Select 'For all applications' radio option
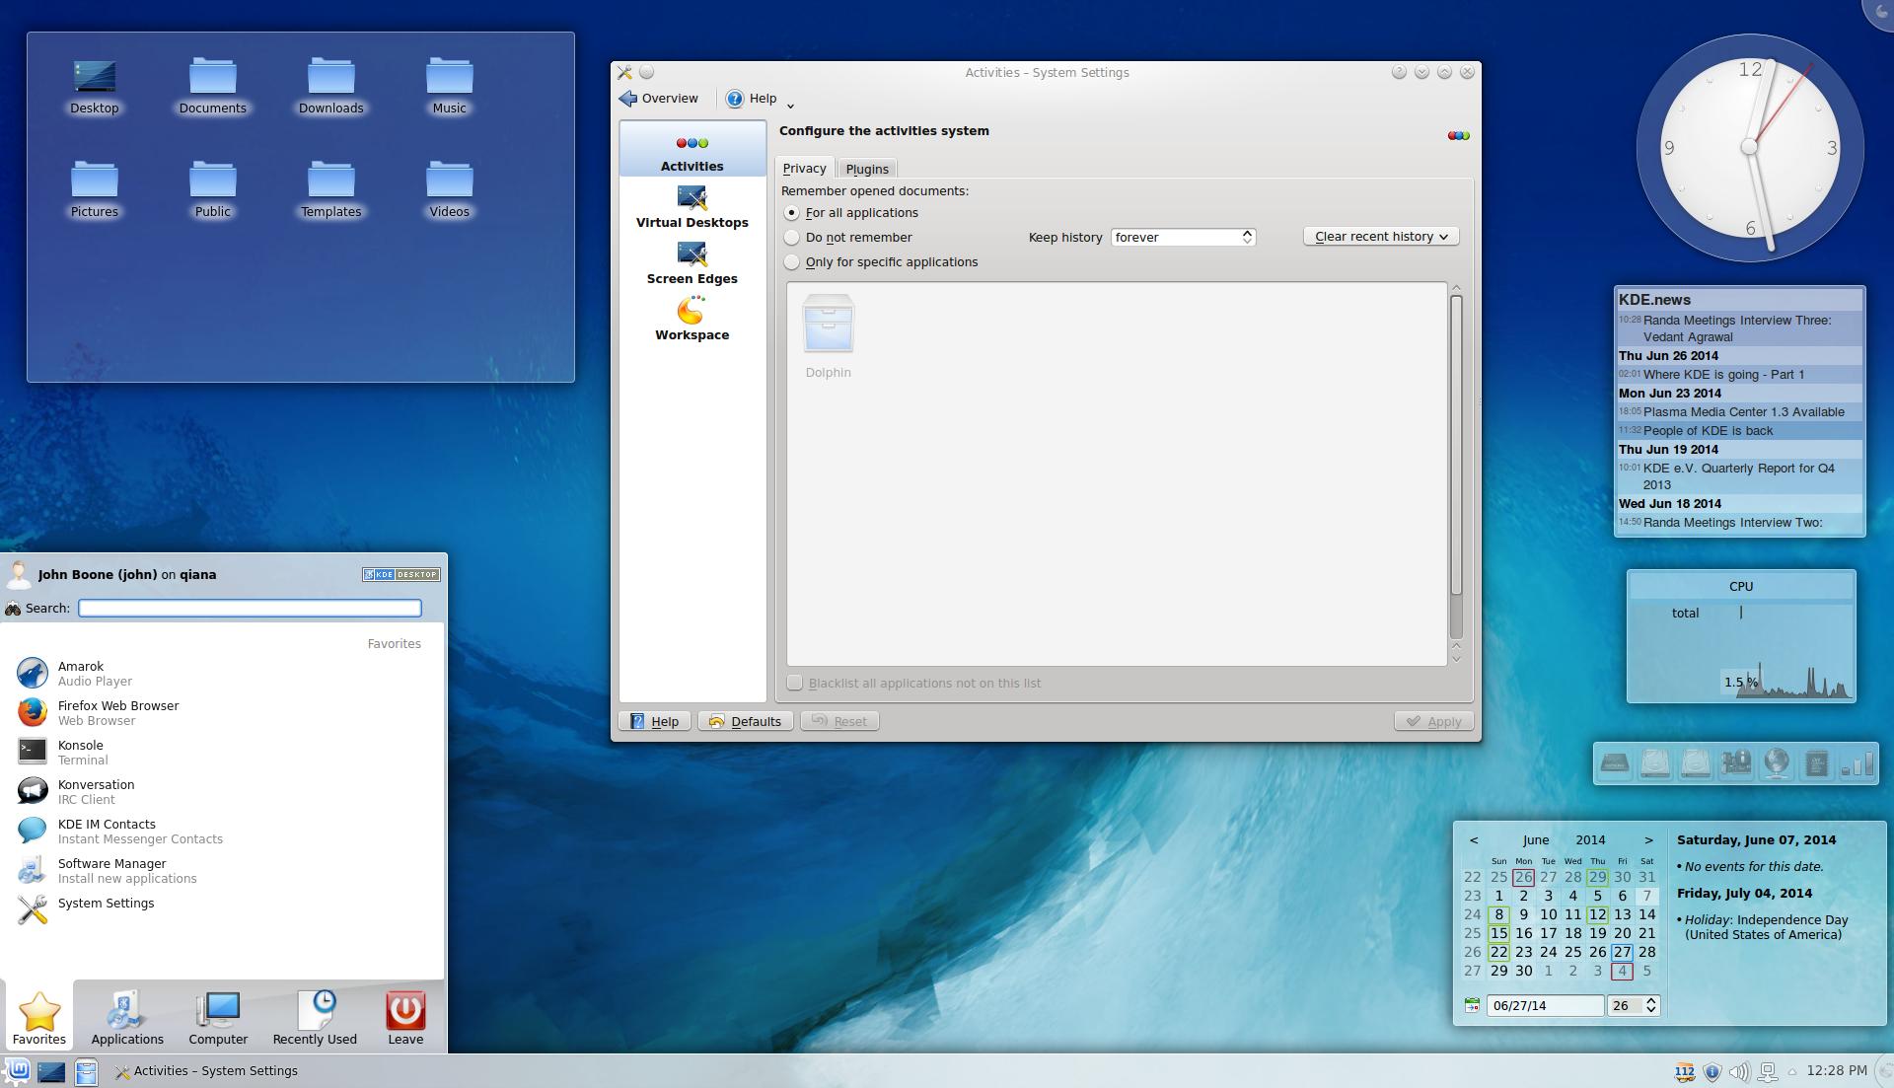This screenshot has height=1088, width=1894. (x=852, y=213)
